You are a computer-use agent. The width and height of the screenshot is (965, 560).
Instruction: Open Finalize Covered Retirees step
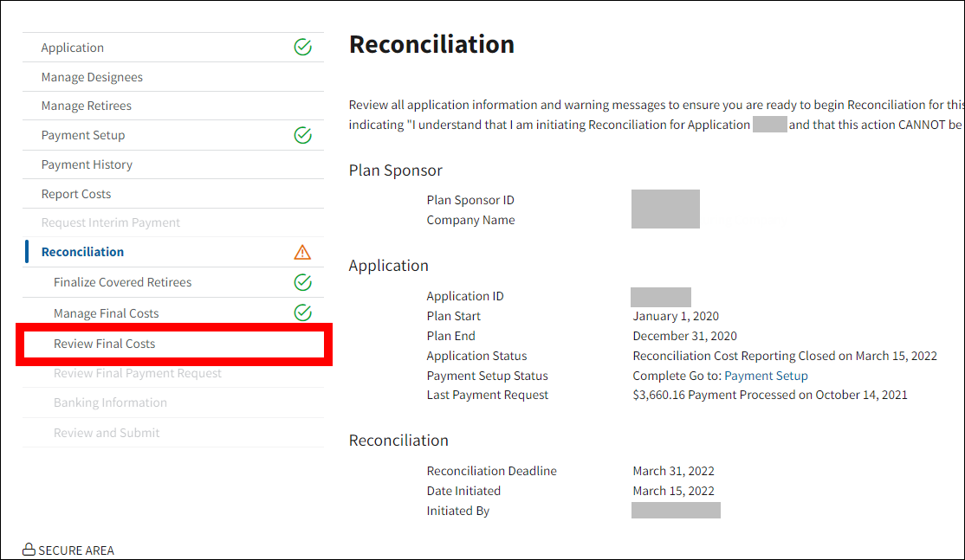tap(122, 282)
